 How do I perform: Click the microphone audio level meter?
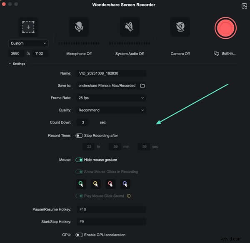79,43
